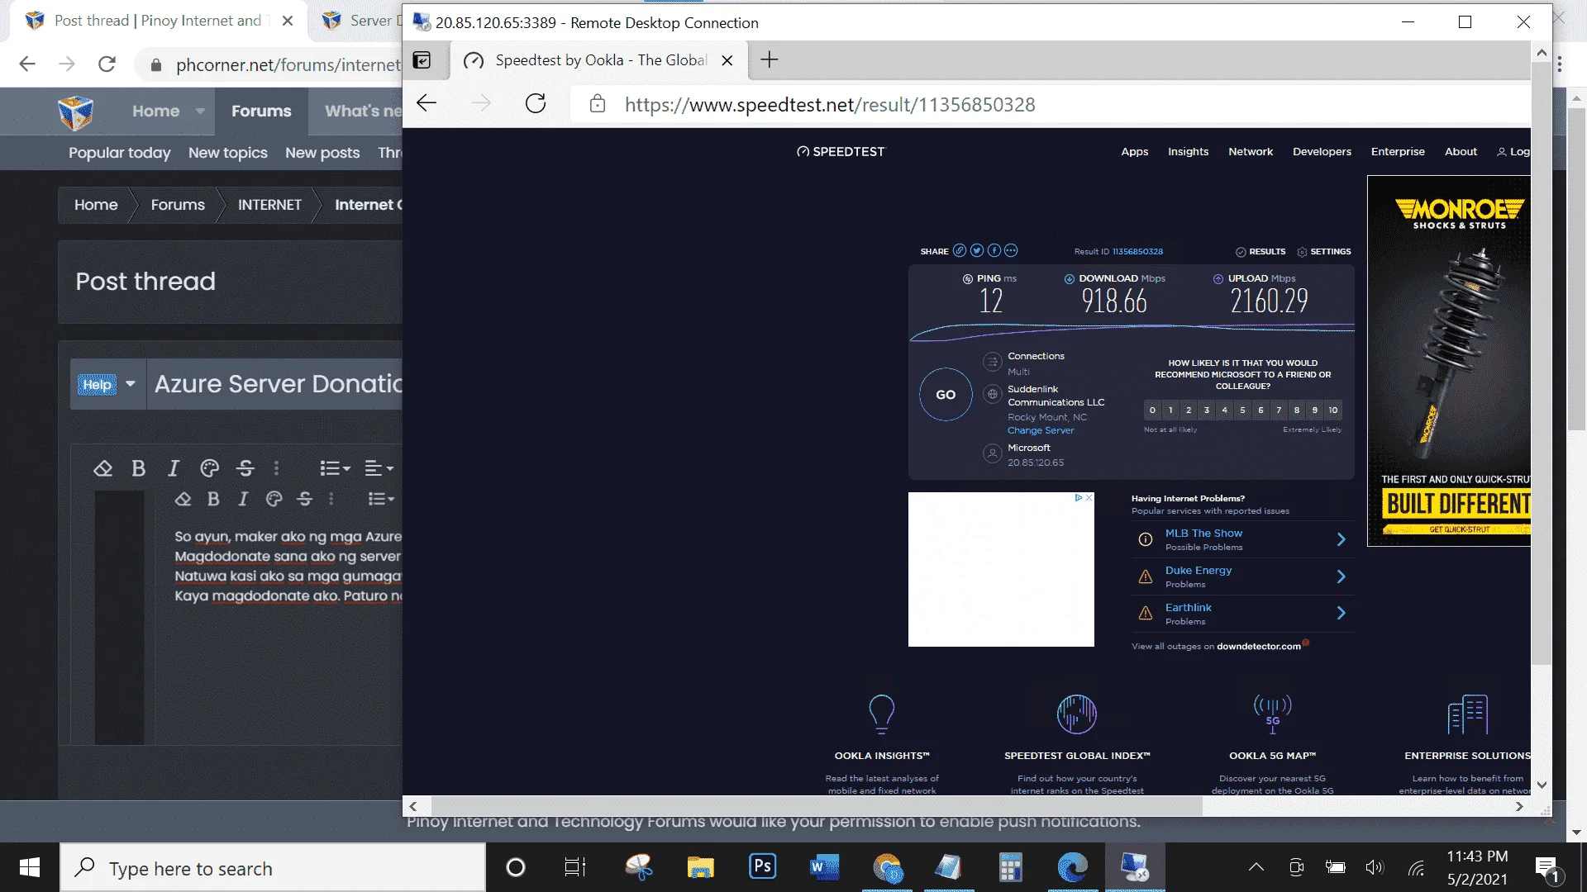Screen dimensions: 1587x892
Task: Click the copy-link share icon on Speedtest
Action: click(959, 251)
